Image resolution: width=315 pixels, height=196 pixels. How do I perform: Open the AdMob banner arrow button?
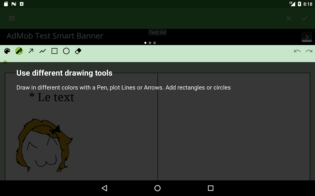[x=307, y=37]
